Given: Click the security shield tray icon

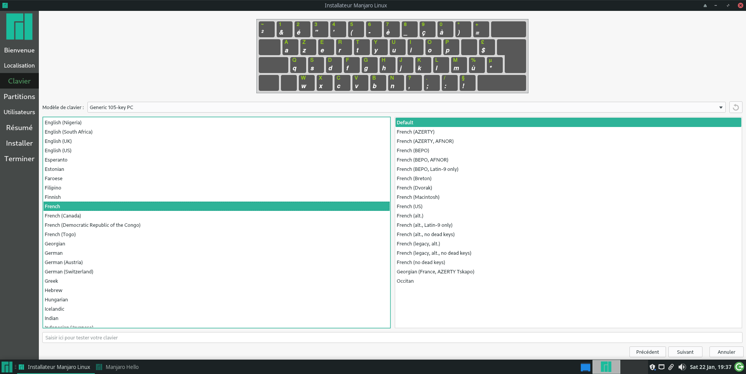Looking at the screenshot, I should 652,367.
